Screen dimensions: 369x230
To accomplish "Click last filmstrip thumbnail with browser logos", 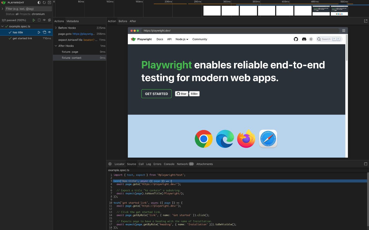I will [339, 11].
